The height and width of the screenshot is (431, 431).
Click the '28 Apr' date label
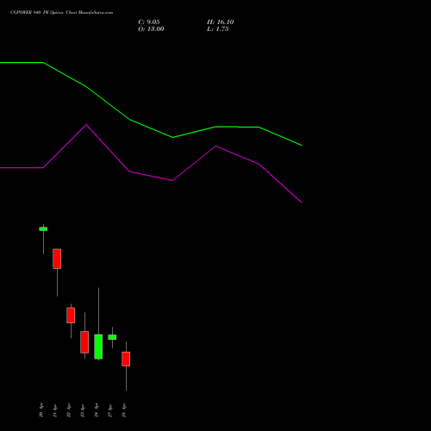tap(124, 410)
